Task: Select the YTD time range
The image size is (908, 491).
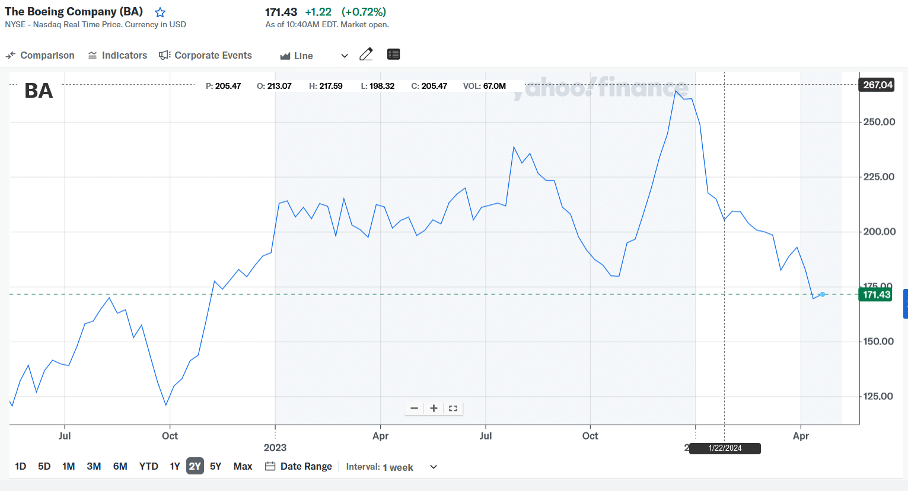Action: (x=149, y=466)
